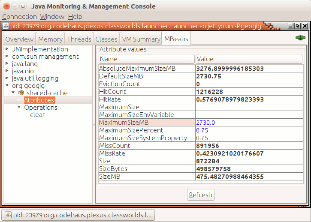This screenshot has width=311, height=222.
Task: Select the MaximumSizeEnvVariable name cell
Action: [x=147, y=115]
